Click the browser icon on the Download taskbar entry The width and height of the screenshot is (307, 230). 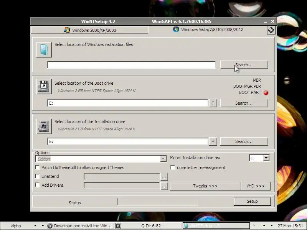(50, 226)
